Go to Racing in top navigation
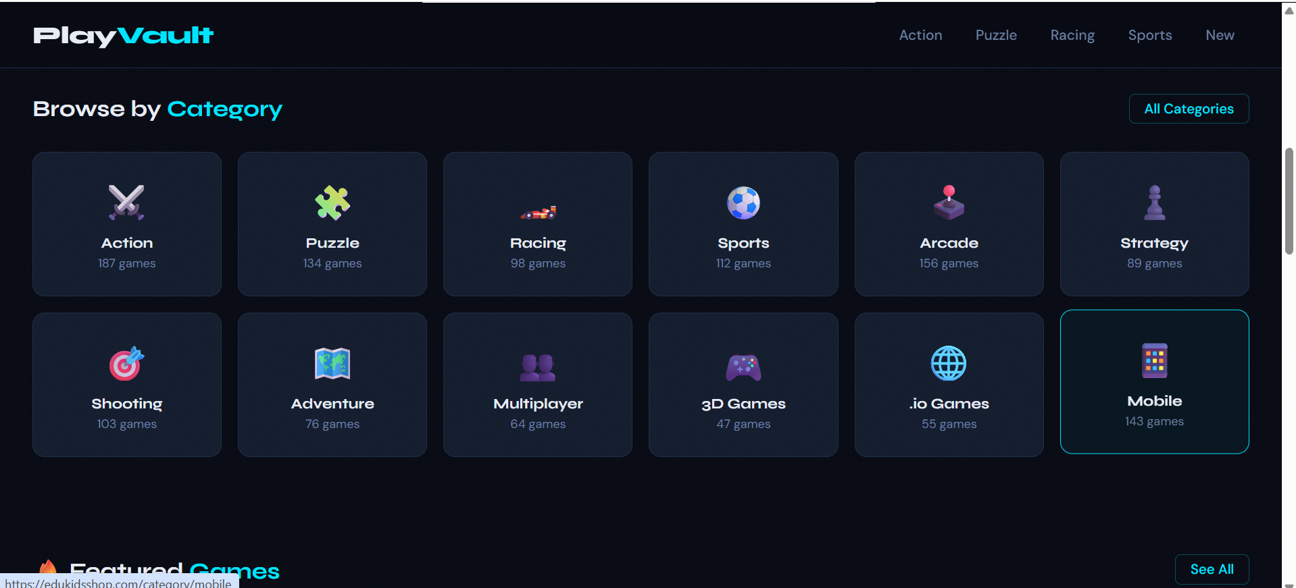 pos(1072,35)
